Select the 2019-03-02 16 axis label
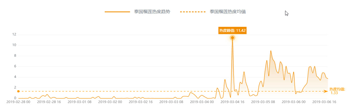349x112 pixels. click(141, 102)
